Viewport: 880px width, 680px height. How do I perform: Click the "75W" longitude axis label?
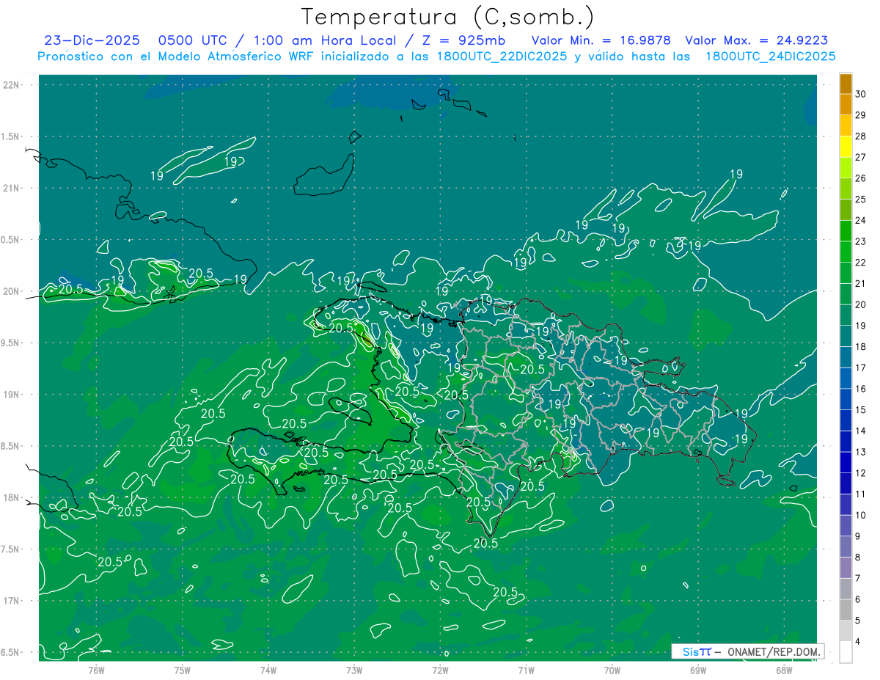pyautogui.click(x=183, y=670)
